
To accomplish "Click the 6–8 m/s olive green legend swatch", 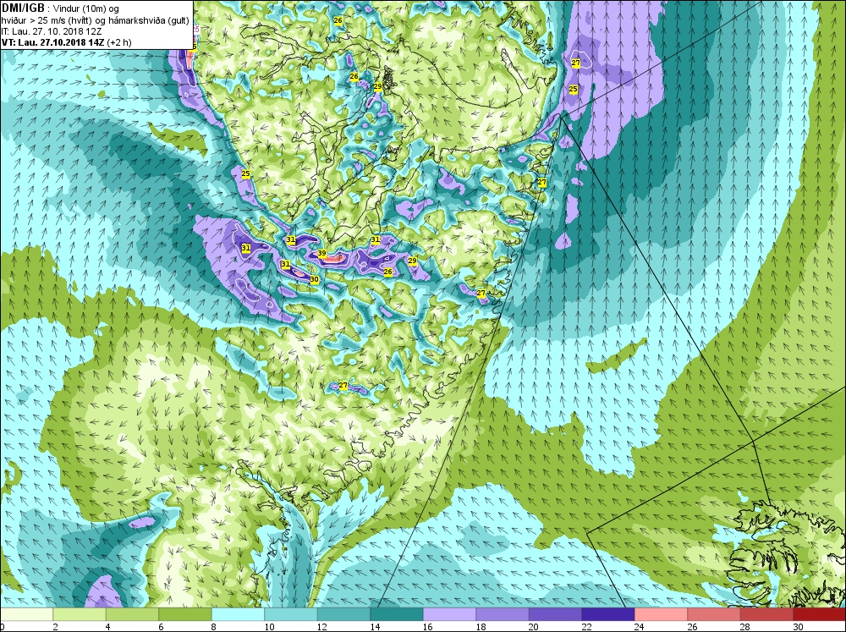I will pos(185,614).
